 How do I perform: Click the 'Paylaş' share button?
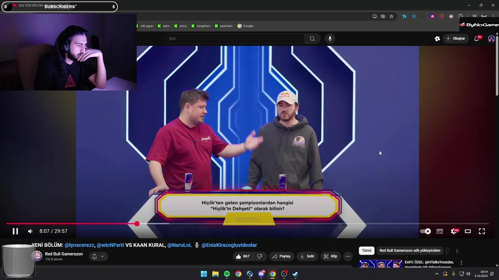tap(281, 256)
